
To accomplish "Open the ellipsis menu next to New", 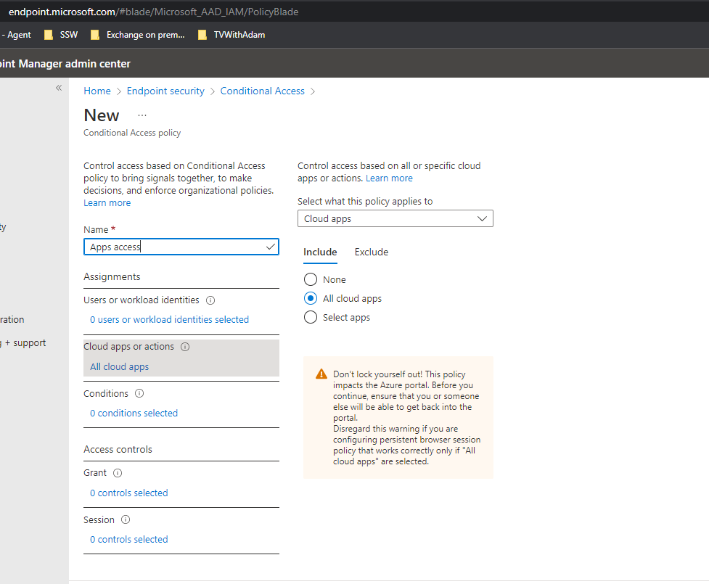I will click(142, 115).
